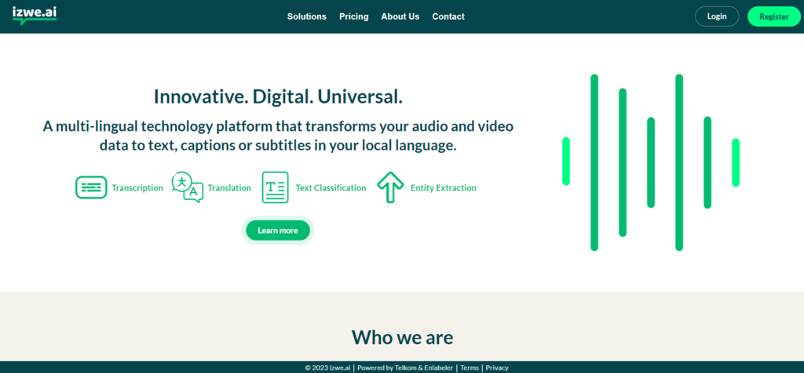Image resolution: width=804 pixels, height=373 pixels.
Task: Select the Translation text label
Action: tap(229, 188)
